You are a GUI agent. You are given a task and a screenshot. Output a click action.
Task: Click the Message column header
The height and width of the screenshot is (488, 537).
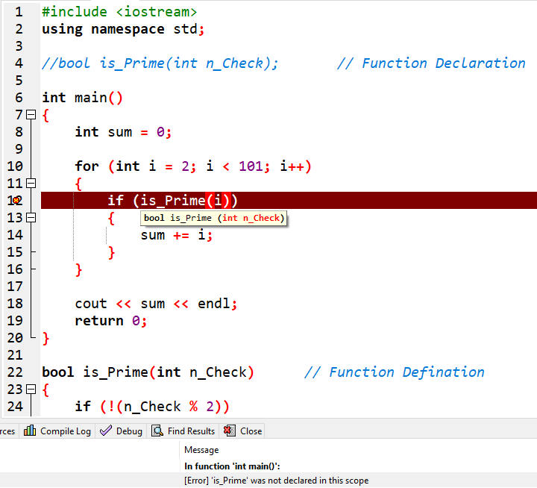[201, 450]
